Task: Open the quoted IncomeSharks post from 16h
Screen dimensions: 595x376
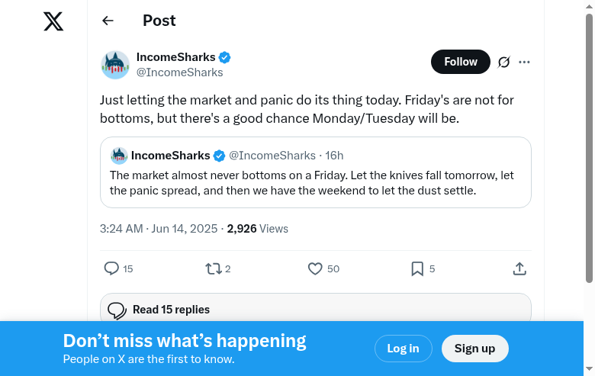Action: coord(315,183)
